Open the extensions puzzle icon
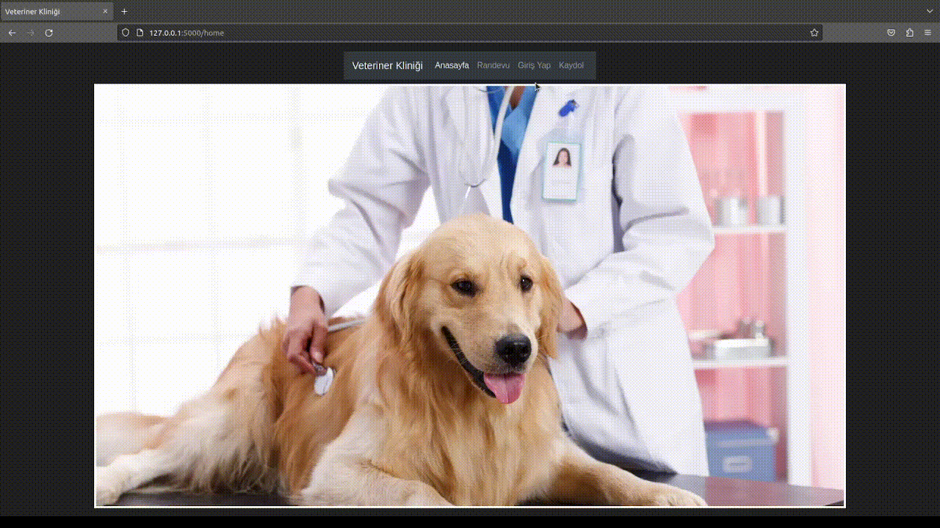This screenshot has width=940, height=528. pyautogui.click(x=909, y=32)
